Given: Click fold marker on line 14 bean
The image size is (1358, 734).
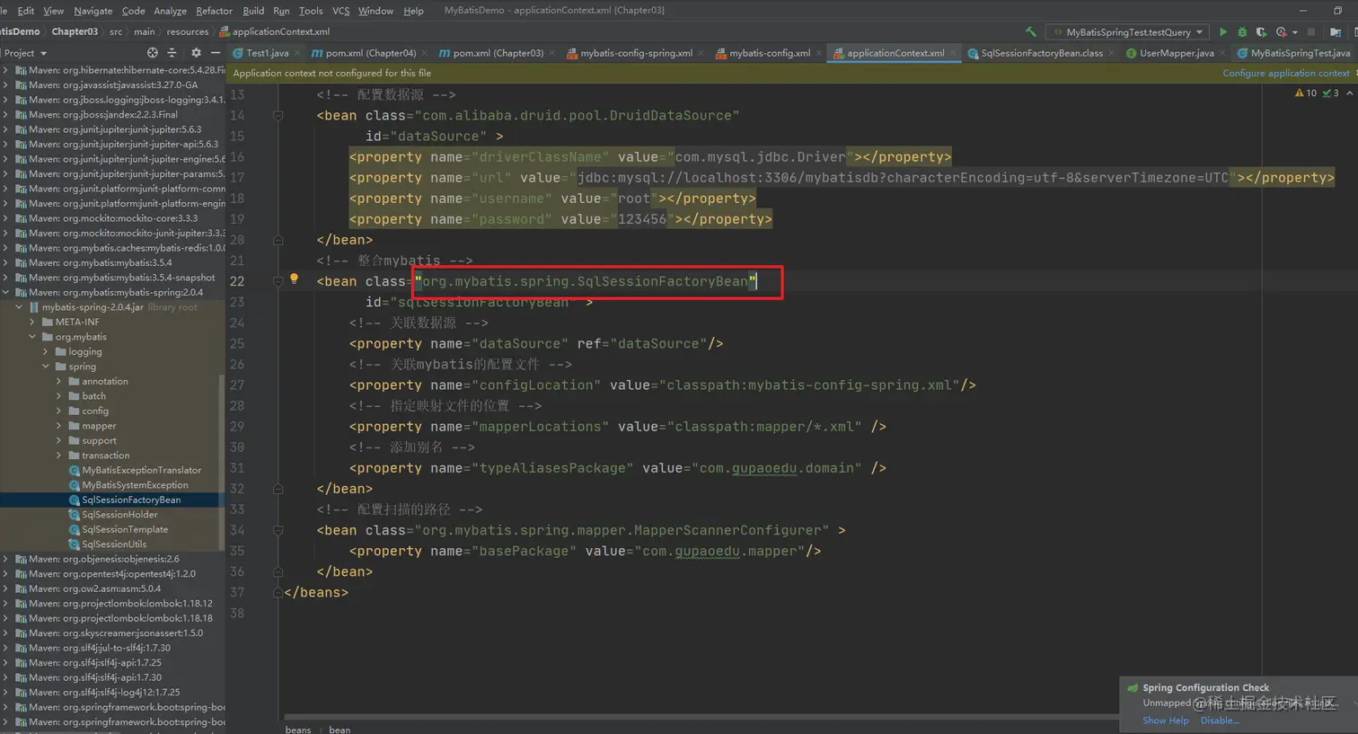Looking at the screenshot, I should [x=278, y=115].
